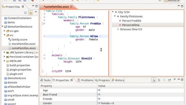186x105 pixels.
Task: Collapse the src folder
Action: 4,35
